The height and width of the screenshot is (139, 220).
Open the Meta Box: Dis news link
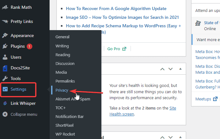[x=208, y=69]
